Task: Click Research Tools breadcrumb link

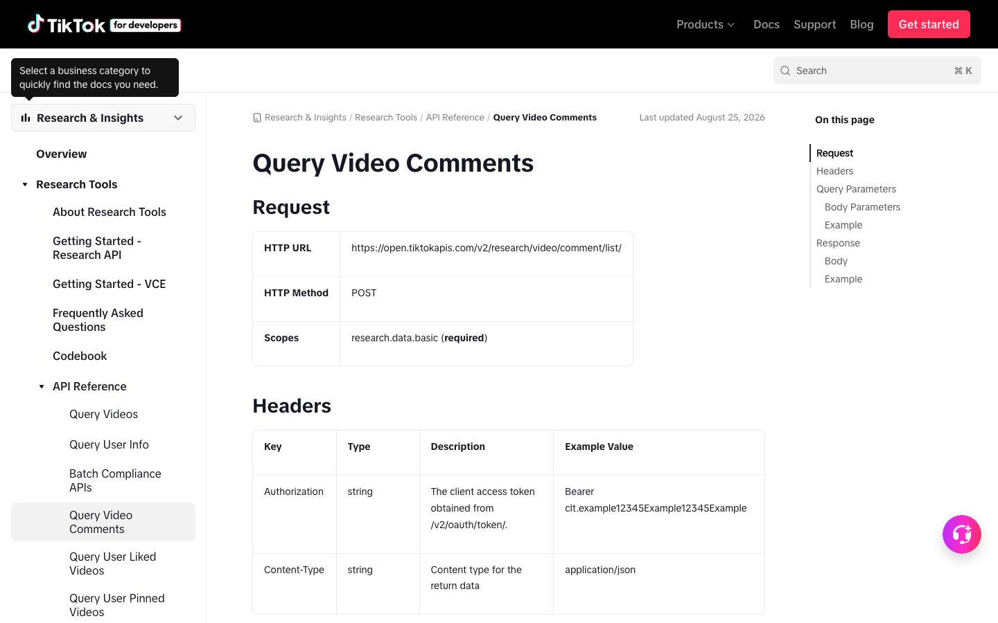Action: [386, 118]
